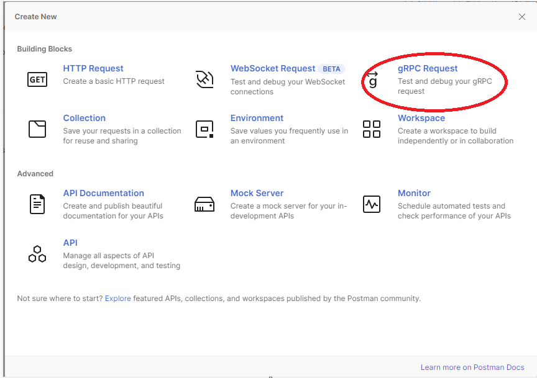The image size is (537, 378).
Task: Choose the WebSocket Request link
Action: [x=273, y=68]
